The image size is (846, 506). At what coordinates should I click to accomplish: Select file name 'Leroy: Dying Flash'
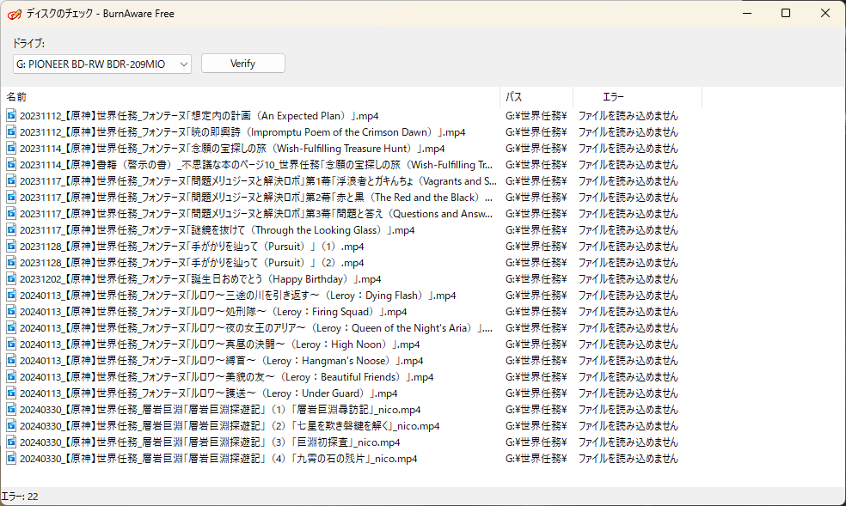[237, 296]
